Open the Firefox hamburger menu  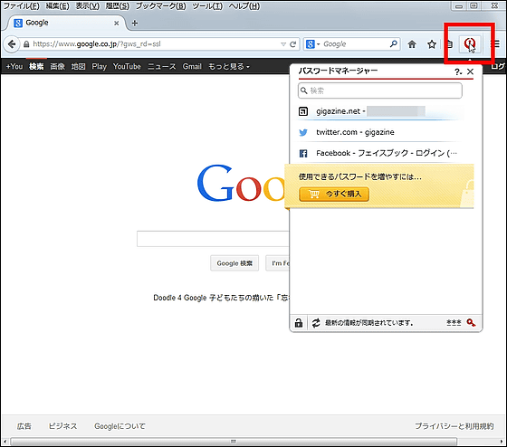click(x=494, y=43)
